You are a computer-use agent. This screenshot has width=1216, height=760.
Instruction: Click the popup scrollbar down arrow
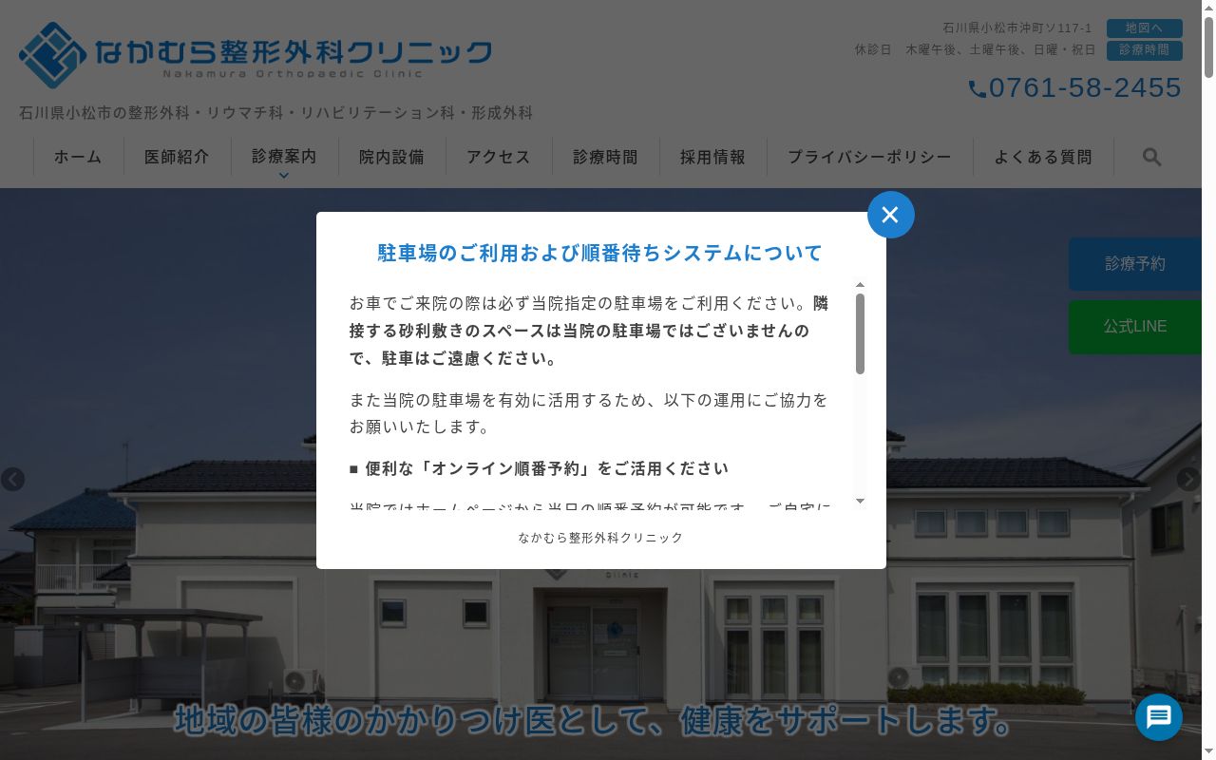point(860,501)
